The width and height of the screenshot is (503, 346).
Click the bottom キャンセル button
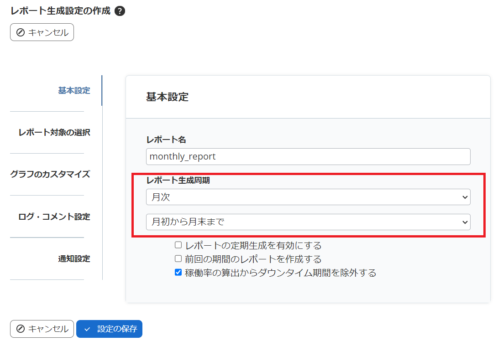[x=42, y=329]
